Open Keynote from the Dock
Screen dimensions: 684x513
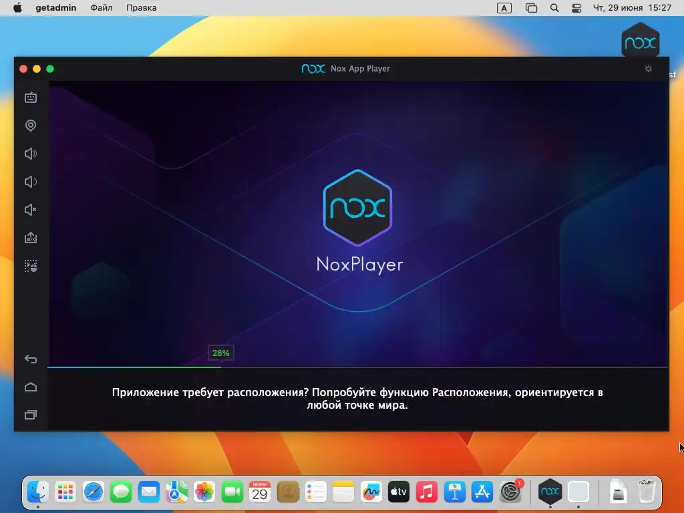pos(454,492)
